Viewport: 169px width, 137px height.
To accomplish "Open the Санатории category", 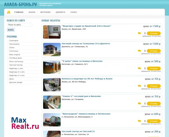I will tap(14, 41).
